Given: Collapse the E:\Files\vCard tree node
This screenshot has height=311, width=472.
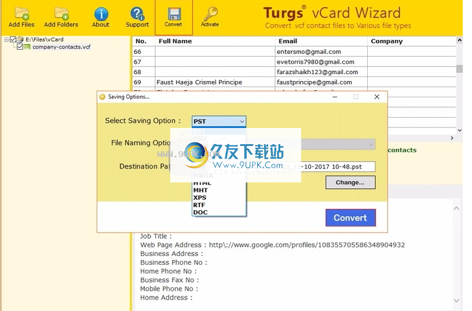Looking at the screenshot, I should pyautogui.click(x=6, y=39).
